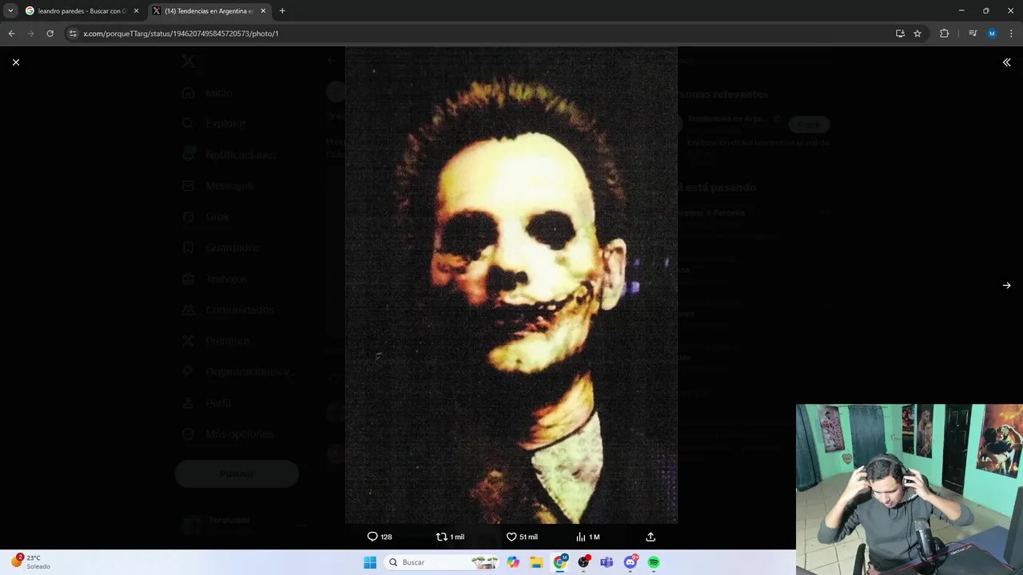
Task: Open Spotify from the taskbar
Action: click(654, 562)
